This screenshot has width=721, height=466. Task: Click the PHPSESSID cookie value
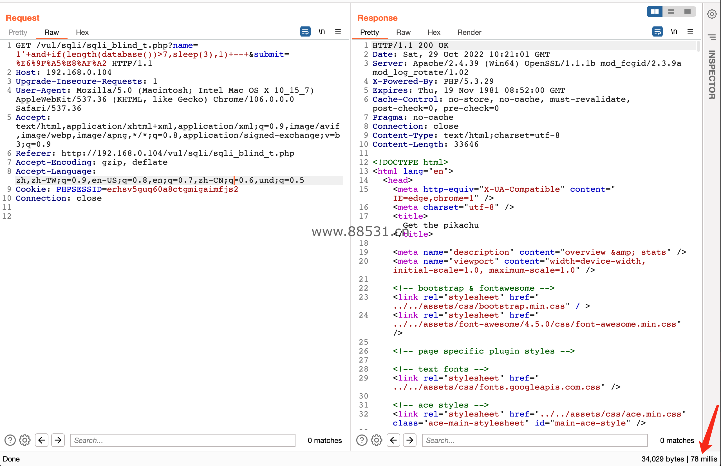[x=173, y=189]
